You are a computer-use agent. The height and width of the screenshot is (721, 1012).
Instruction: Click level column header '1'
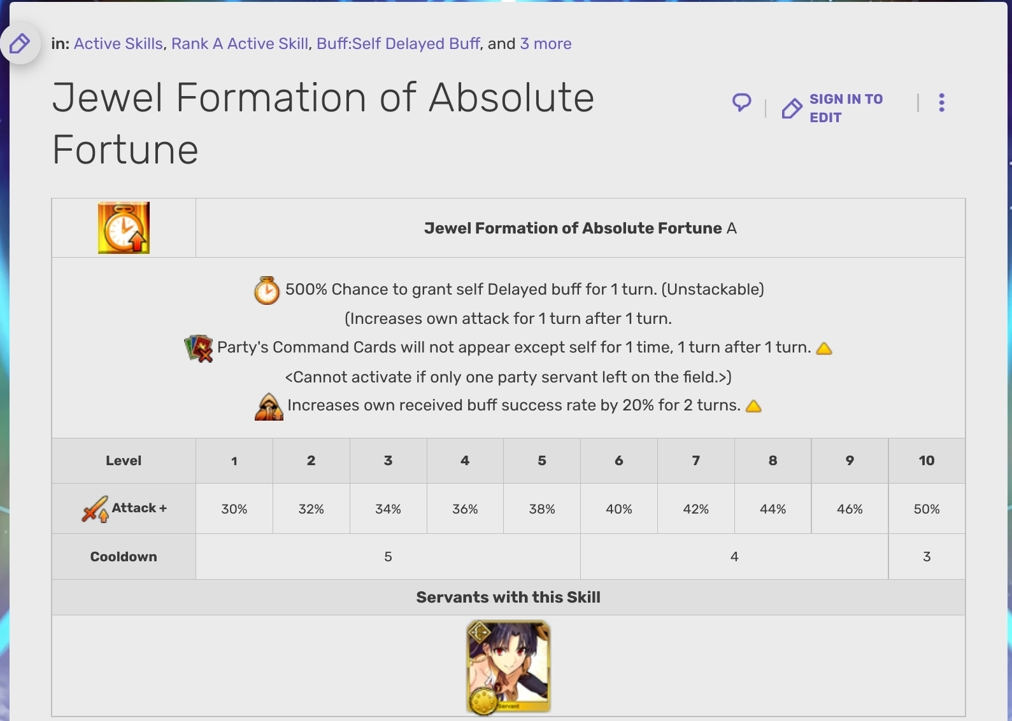pyautogui.click(x=234, y=461)
